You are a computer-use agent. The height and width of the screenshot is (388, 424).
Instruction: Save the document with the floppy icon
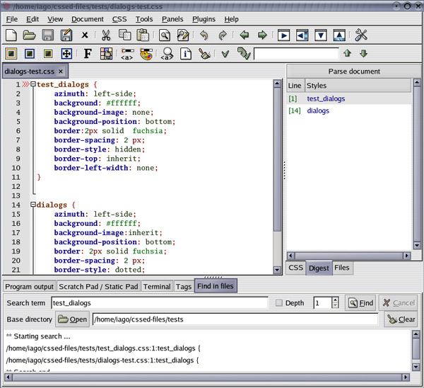pos(48,35)
